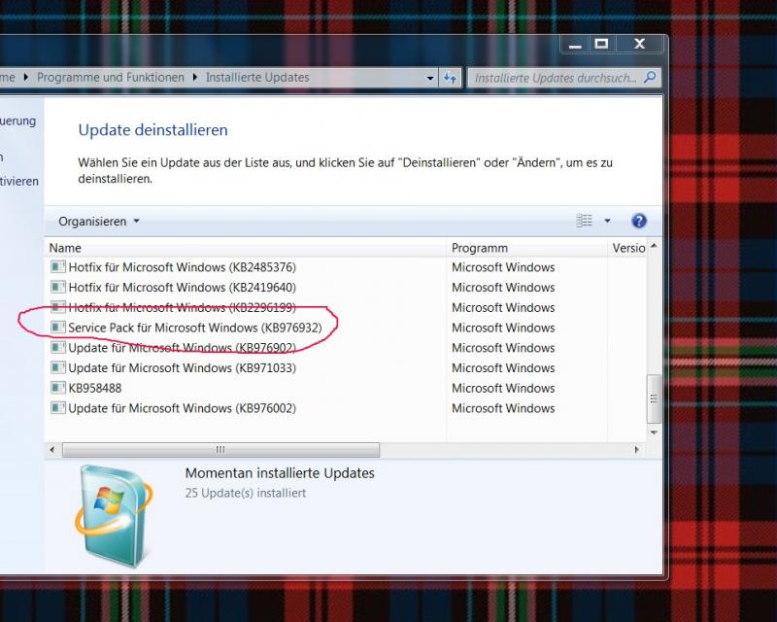Maximize the Installierte Updates window
The image size is (777, 622).
pos(601,45)
